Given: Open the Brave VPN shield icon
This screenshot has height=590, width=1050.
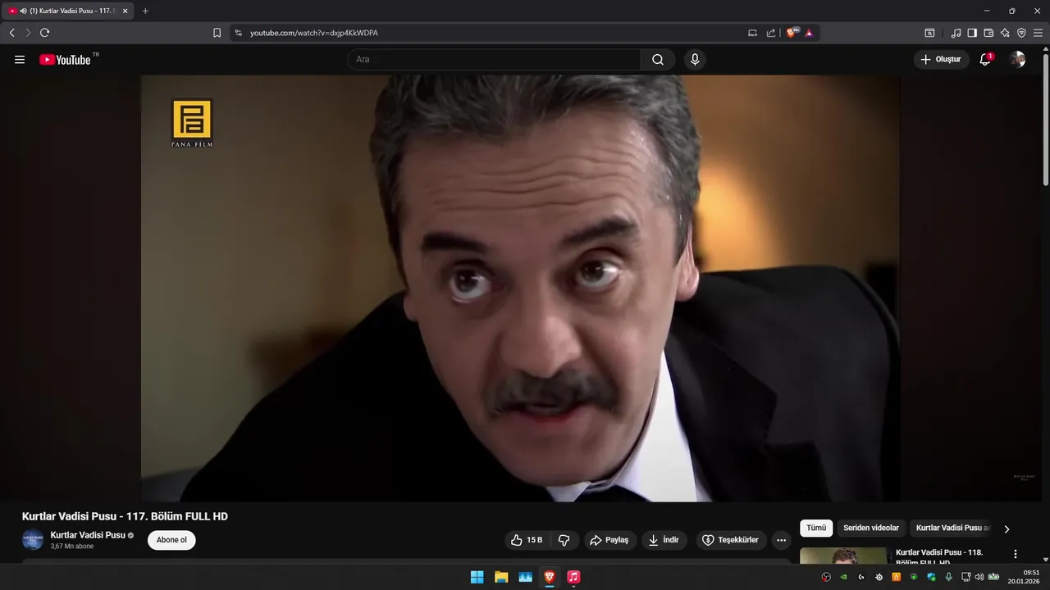Looking at the screenshot, I should (x=1021, y=33).
